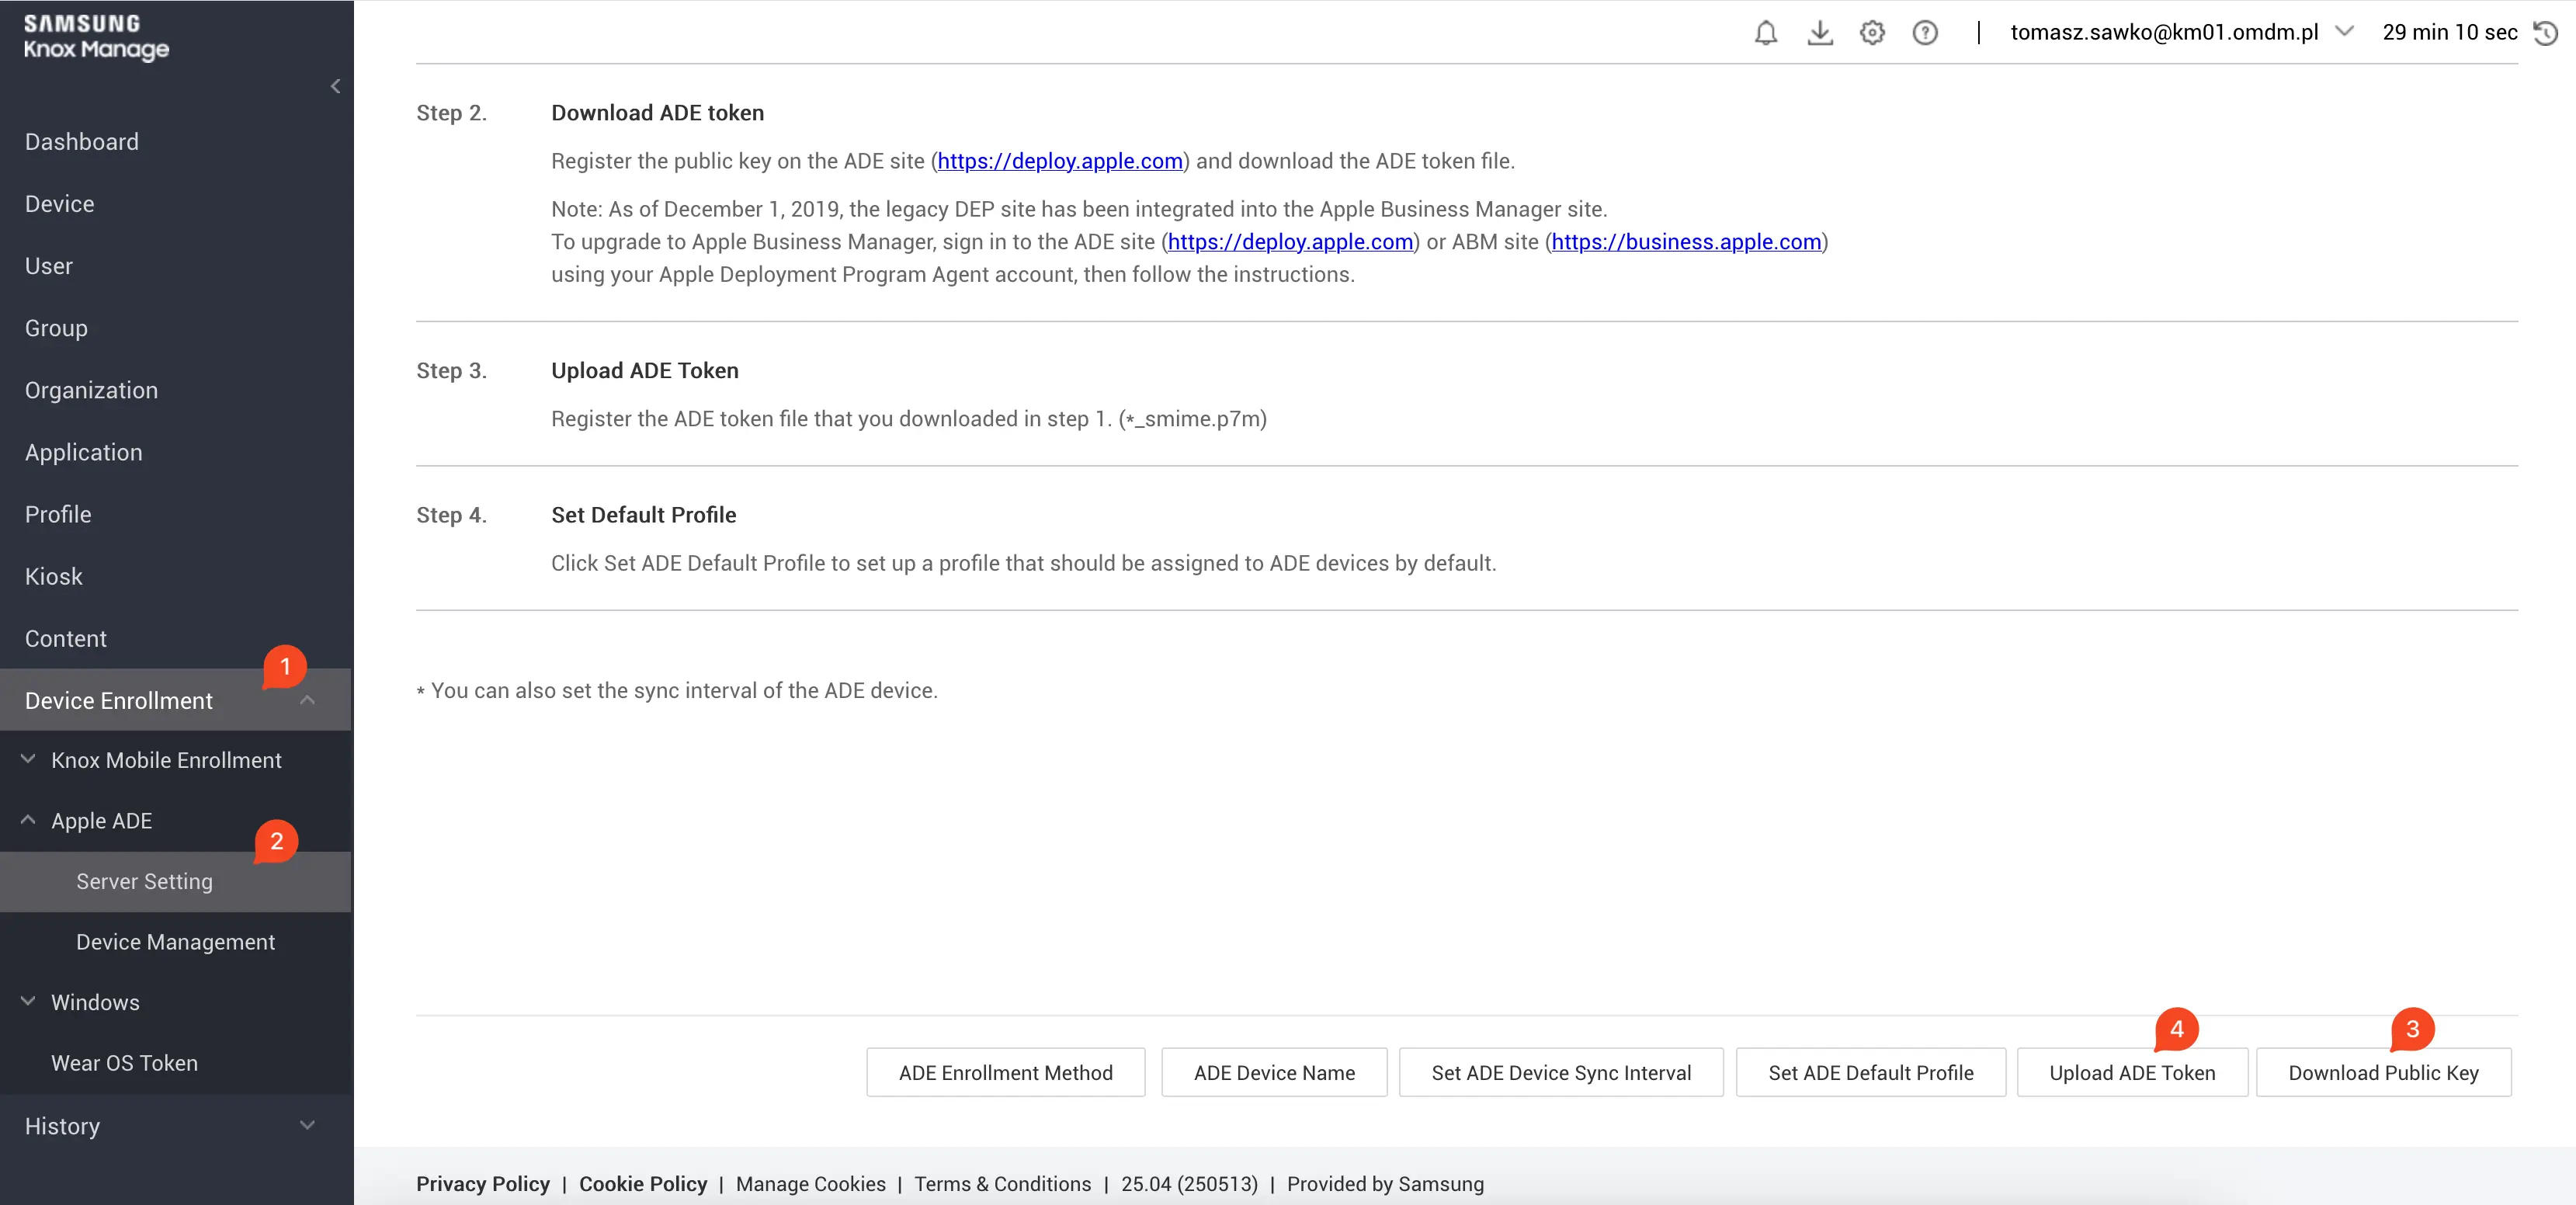Select Apple ADE in sidebar
This screenshot has height=1205, width=2576.
(x=102, y=821)
